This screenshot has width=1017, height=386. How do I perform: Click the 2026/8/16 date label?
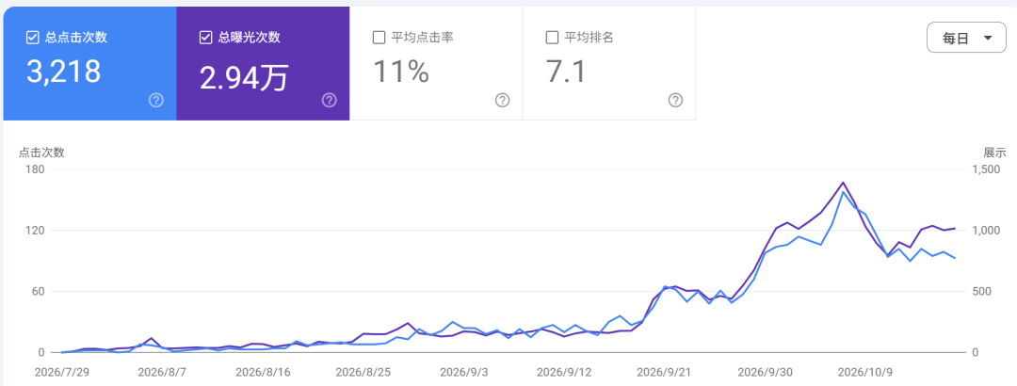pyautogui.click(x=264, y=373)
